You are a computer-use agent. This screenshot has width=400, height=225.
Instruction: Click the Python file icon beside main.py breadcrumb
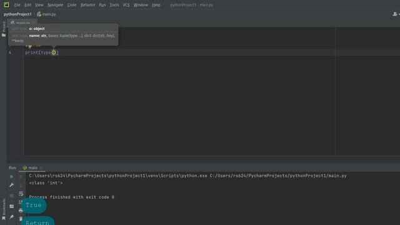tap(39, 14)
